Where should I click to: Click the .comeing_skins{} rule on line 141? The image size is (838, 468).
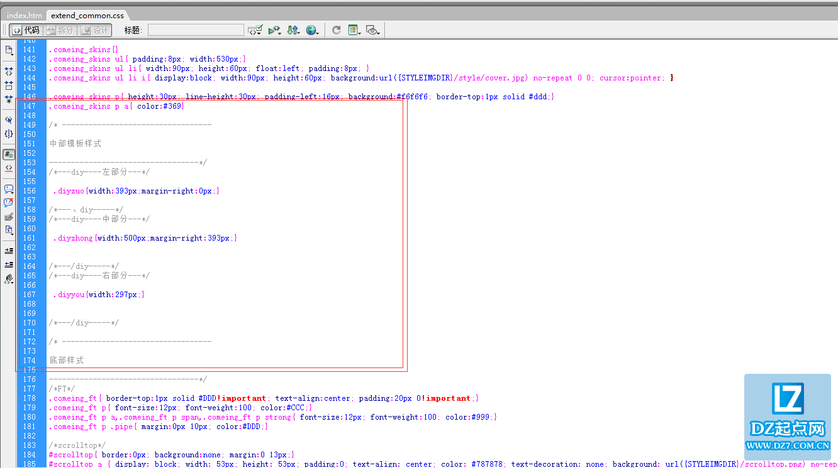pyautogui.click(x=84, y=50)
